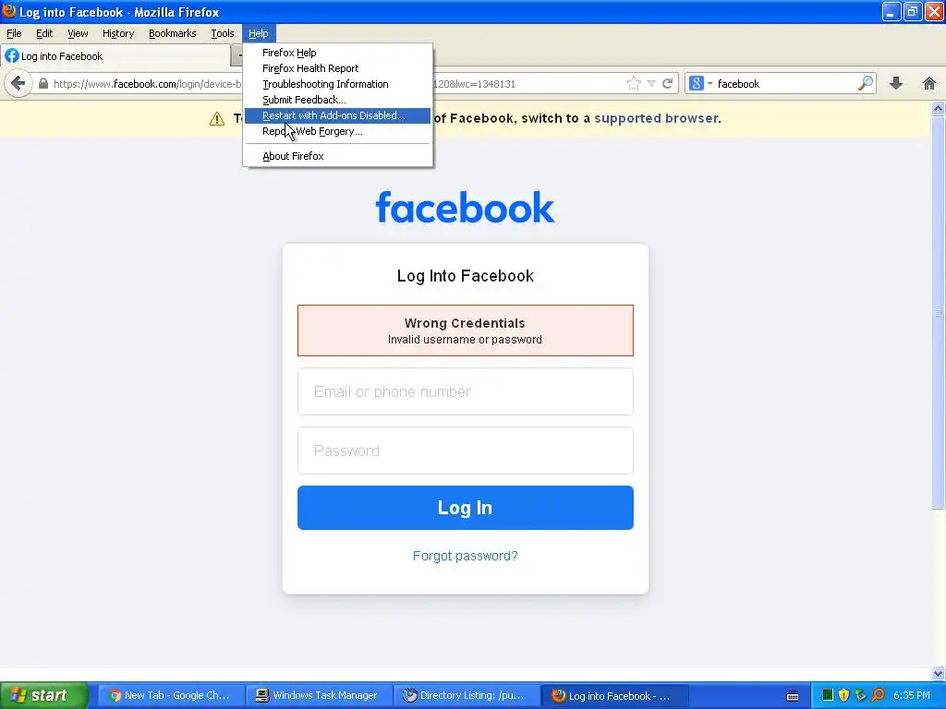
Task: Open the URL history dropdown arrow
Action: pos(651,84)
